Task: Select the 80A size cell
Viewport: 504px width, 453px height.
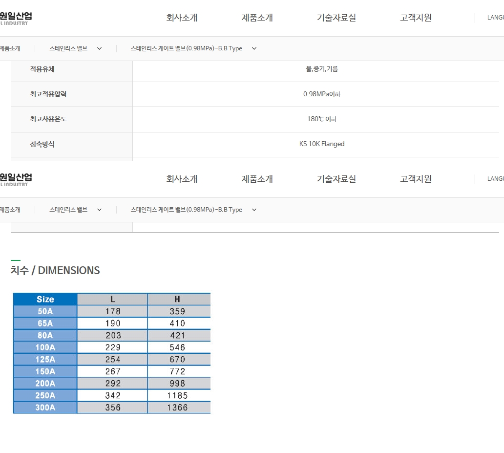Action: coord(45,336)
